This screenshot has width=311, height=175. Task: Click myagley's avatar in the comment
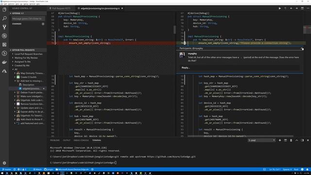click(x=182, y=55)
